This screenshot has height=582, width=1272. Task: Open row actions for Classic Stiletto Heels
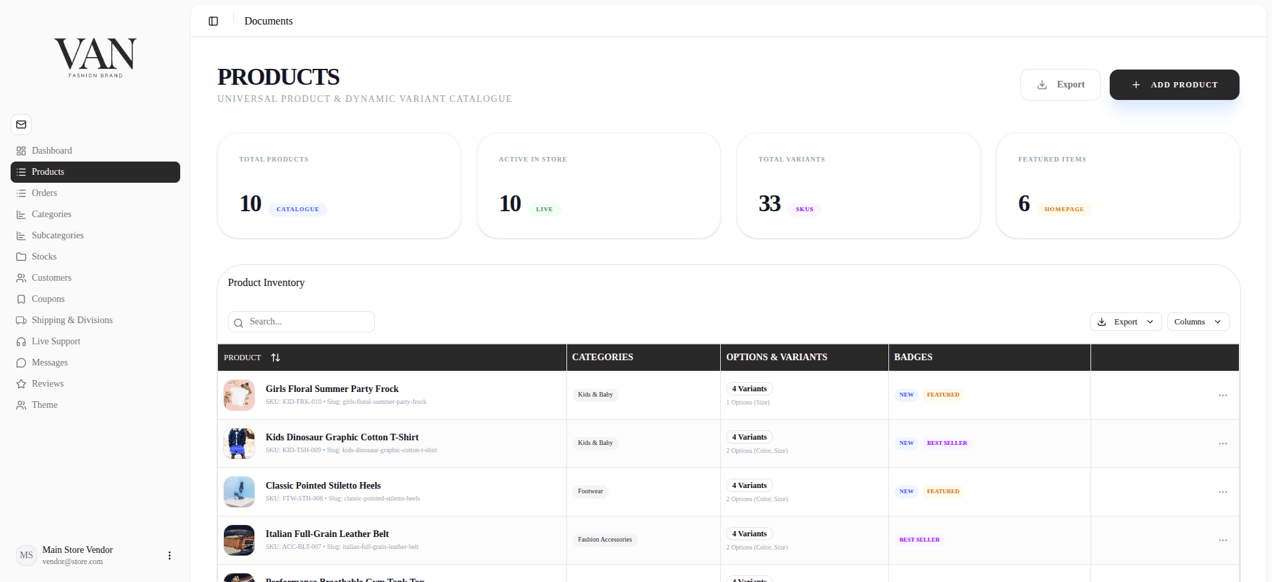(x=1223, y=492)
